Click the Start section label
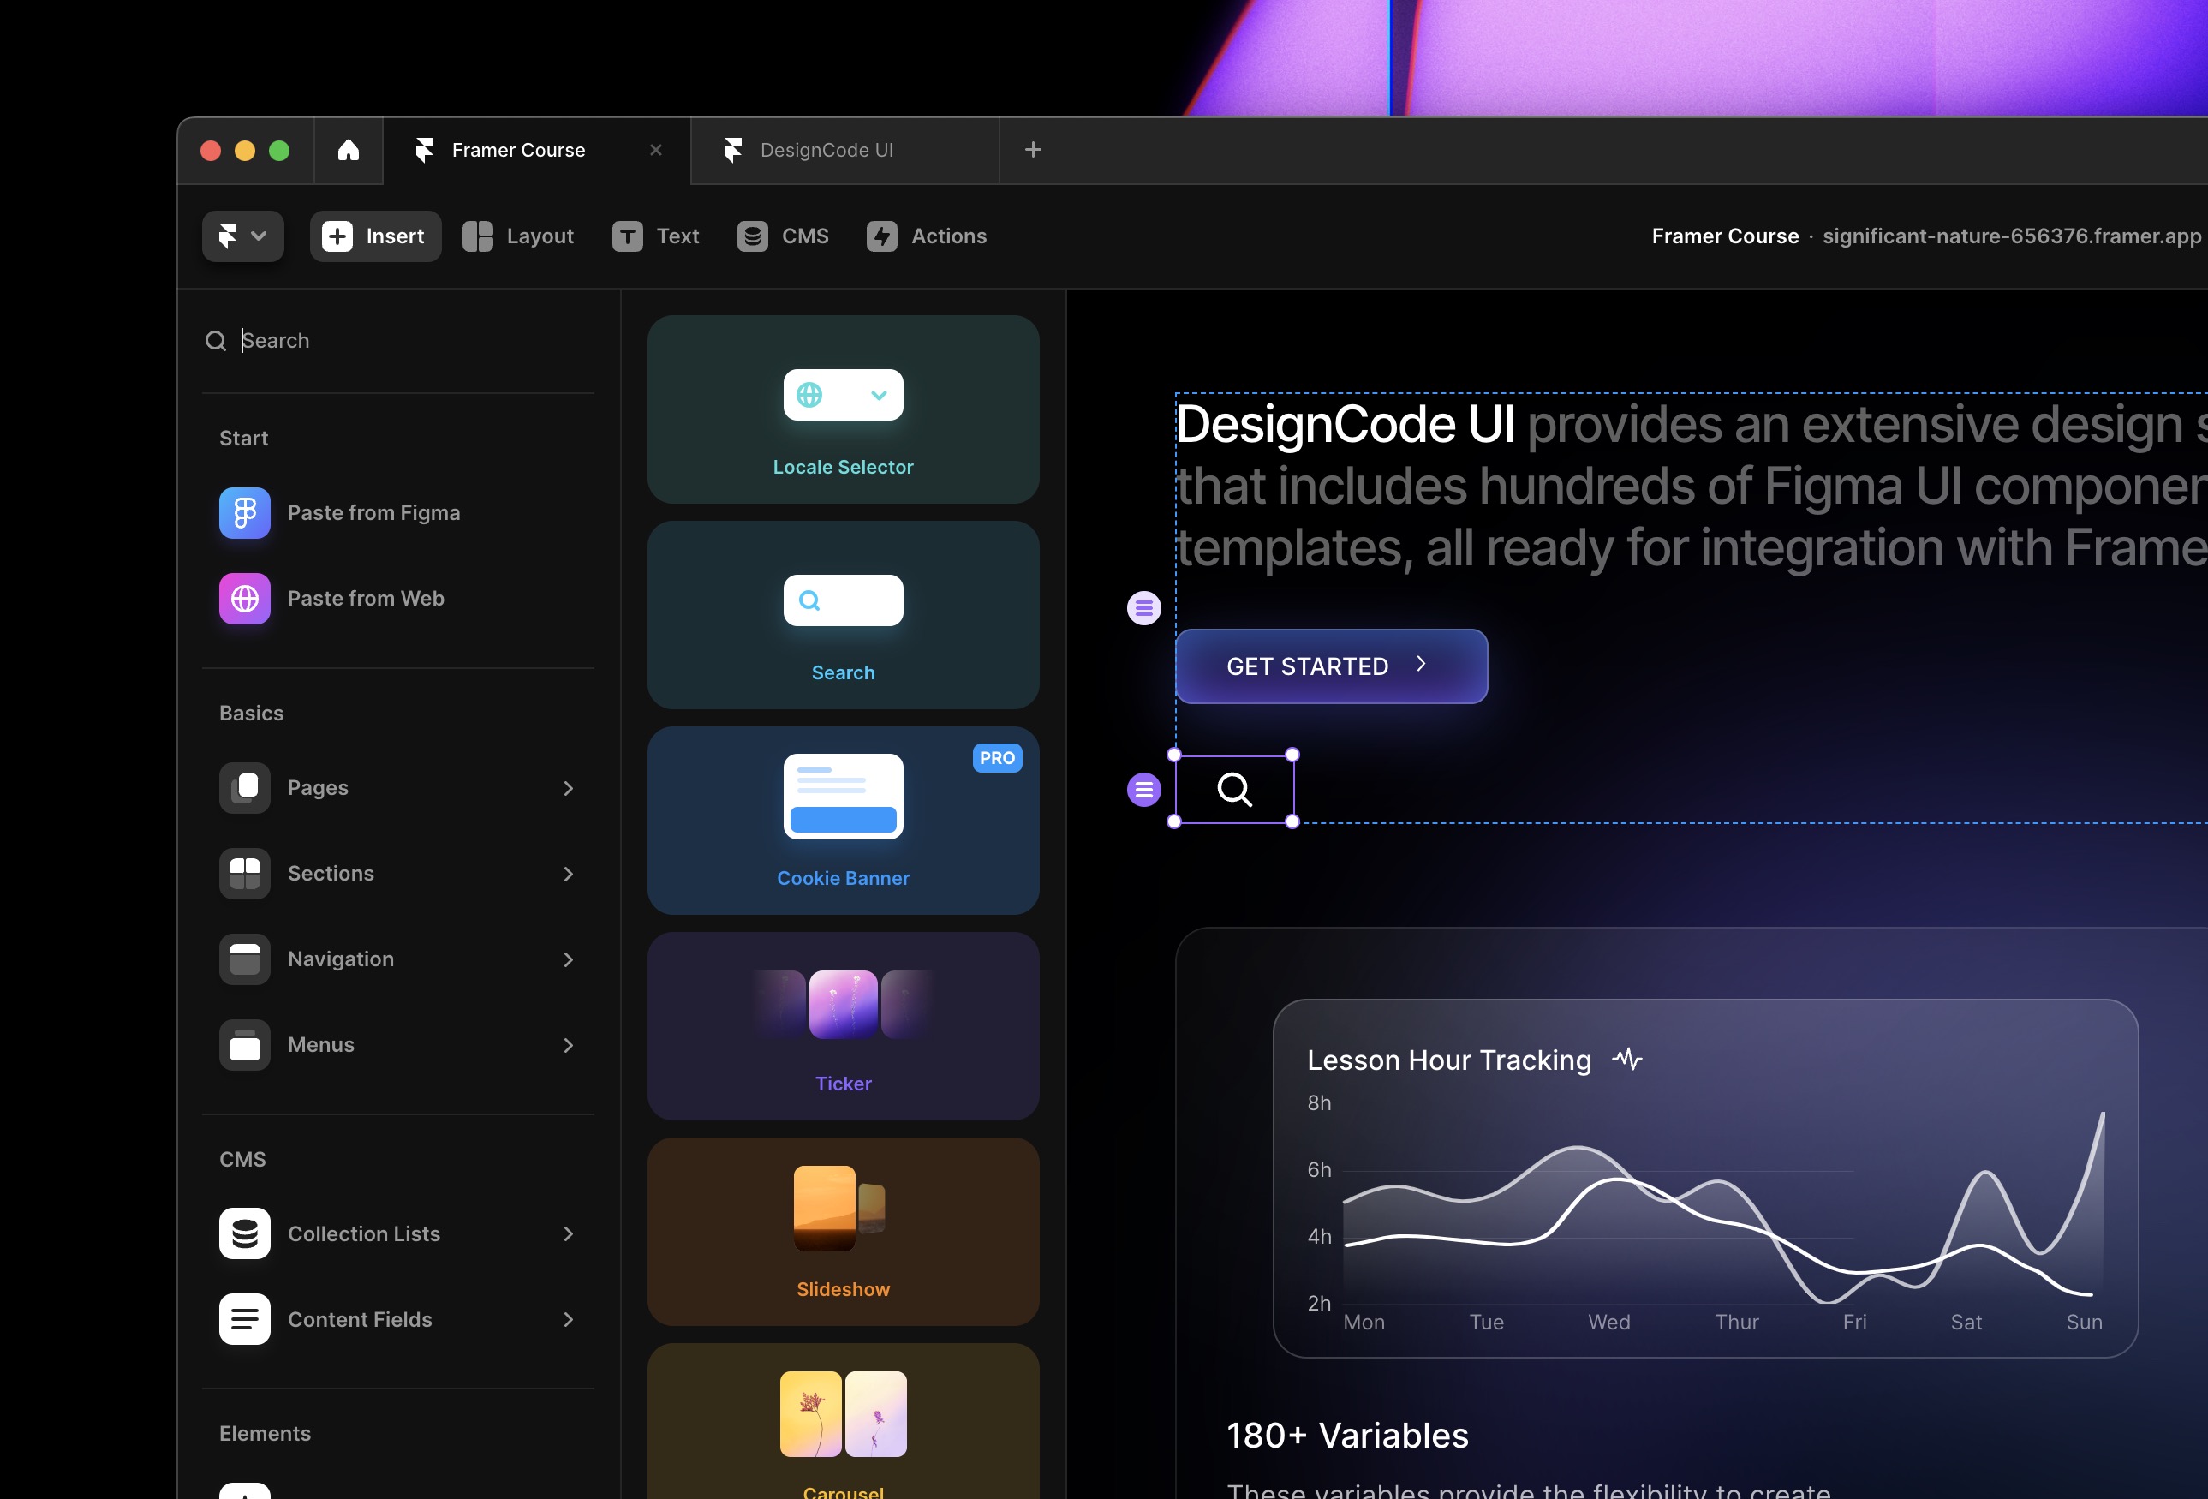 tap(243, 438)
